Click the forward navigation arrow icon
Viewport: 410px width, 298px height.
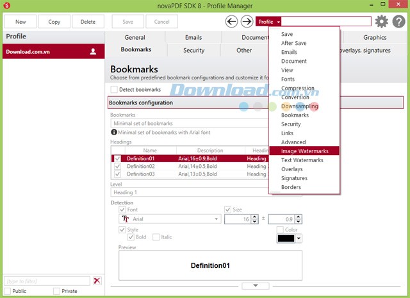click(x=247, y=22)
